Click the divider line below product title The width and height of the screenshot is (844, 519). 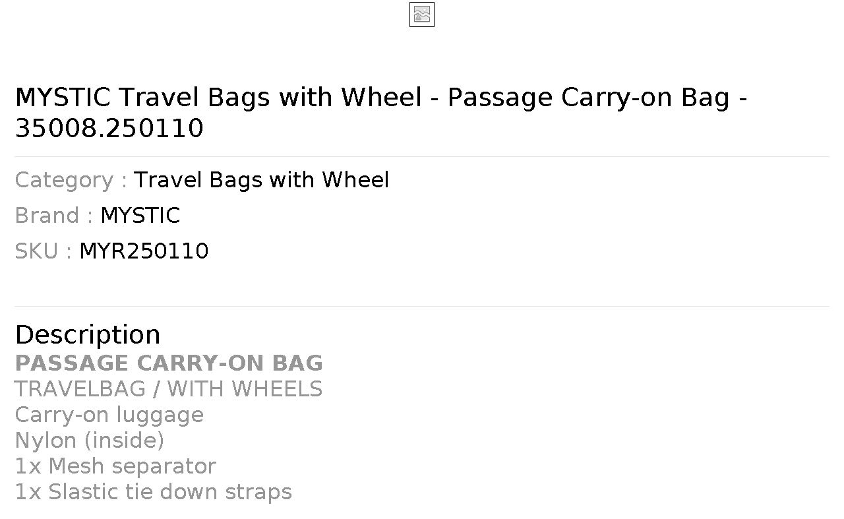422,156
